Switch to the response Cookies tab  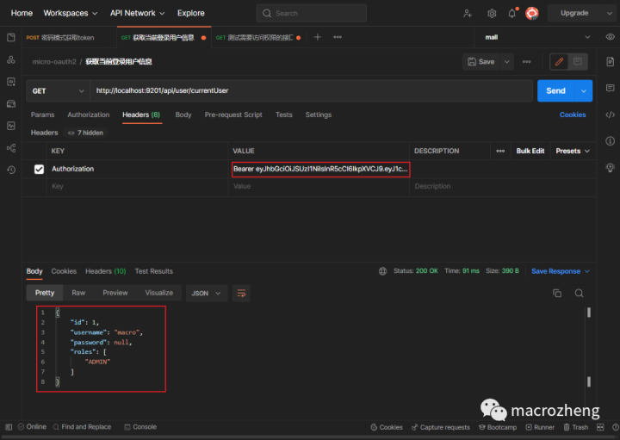click(x=64, y=271)
